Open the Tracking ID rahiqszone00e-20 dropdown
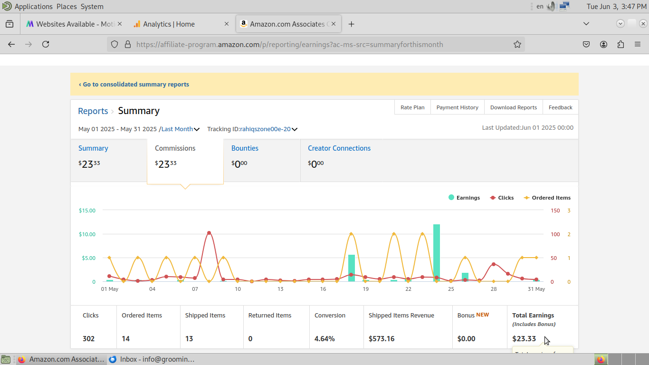Viewport: 649px width, 365px height. pos(269,129)
